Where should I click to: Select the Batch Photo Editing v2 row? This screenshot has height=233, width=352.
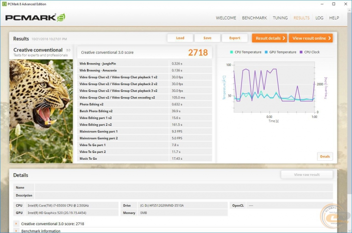[x=144, y=111]
